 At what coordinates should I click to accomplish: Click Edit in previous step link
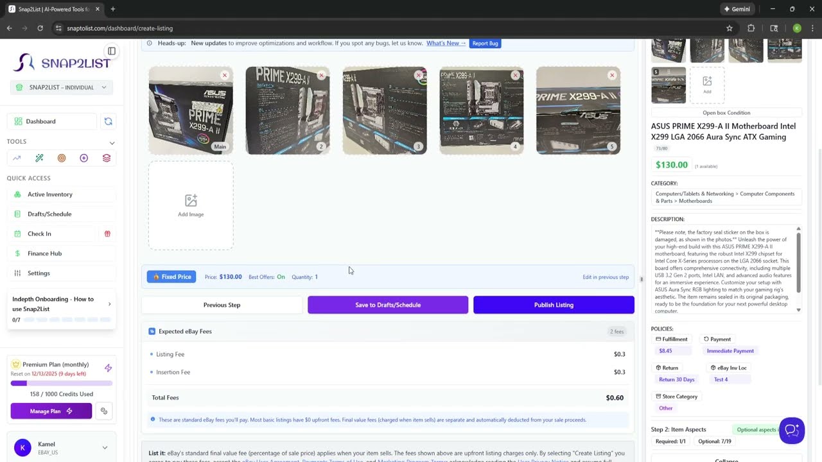coord(606,277)
